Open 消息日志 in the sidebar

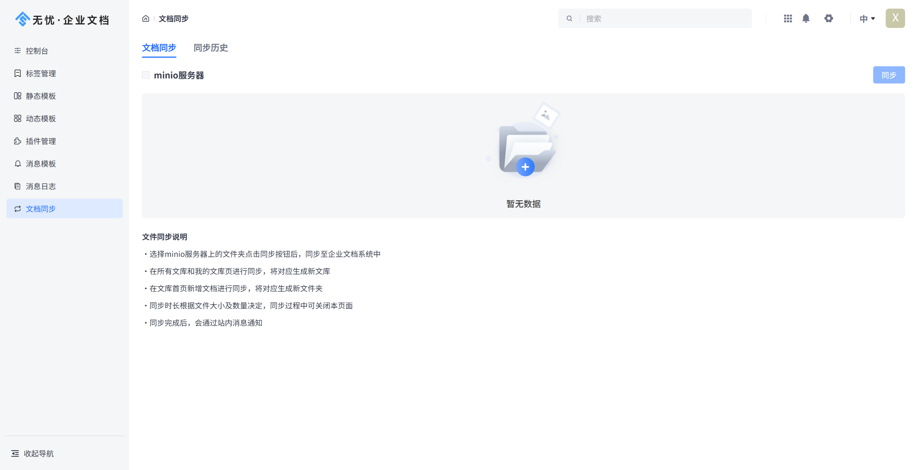pyautogui.click(x=41, y=186)
